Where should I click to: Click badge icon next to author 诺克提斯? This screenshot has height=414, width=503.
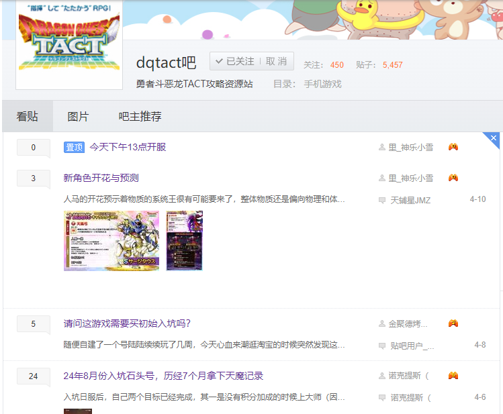pyautogui.click(x=453, y=376)
